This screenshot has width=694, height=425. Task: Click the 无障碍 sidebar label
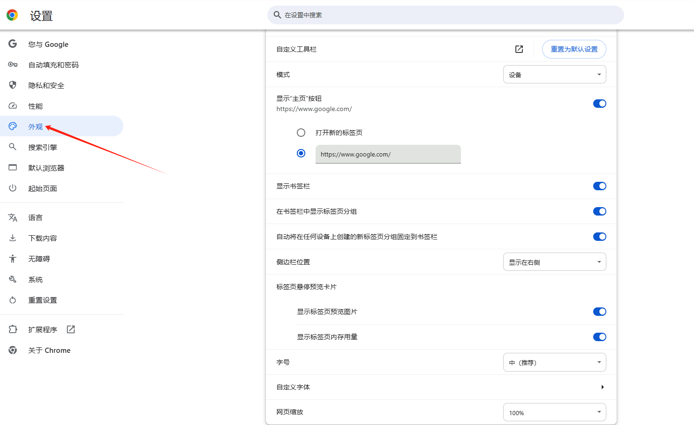[39, 259]
